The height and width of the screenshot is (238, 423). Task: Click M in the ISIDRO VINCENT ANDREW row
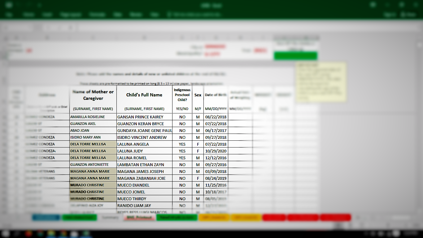198,137
